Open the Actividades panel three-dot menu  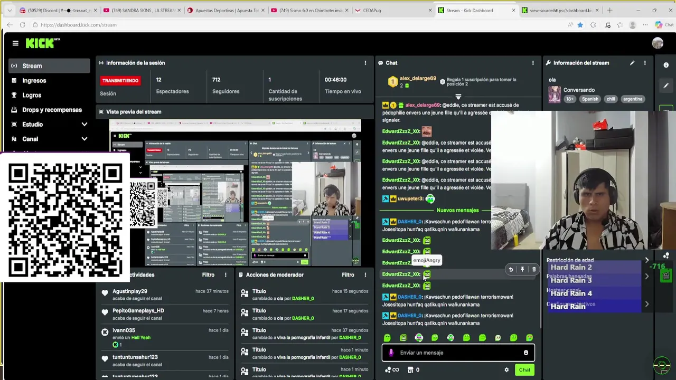click(x=226, y=275)
